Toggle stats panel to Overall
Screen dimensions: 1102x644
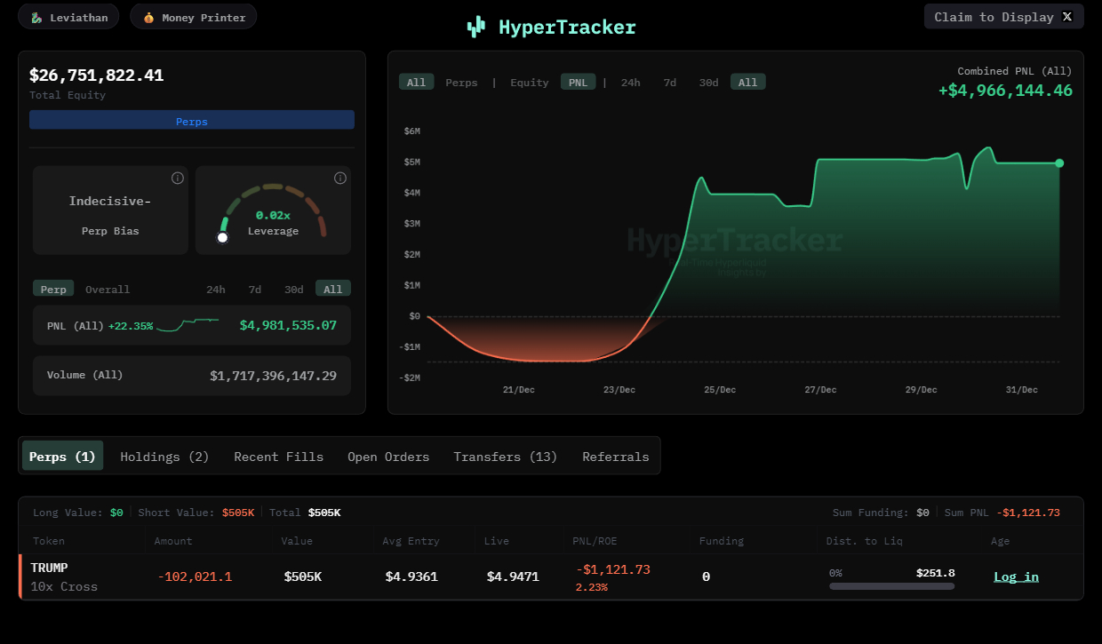(108, 290)
